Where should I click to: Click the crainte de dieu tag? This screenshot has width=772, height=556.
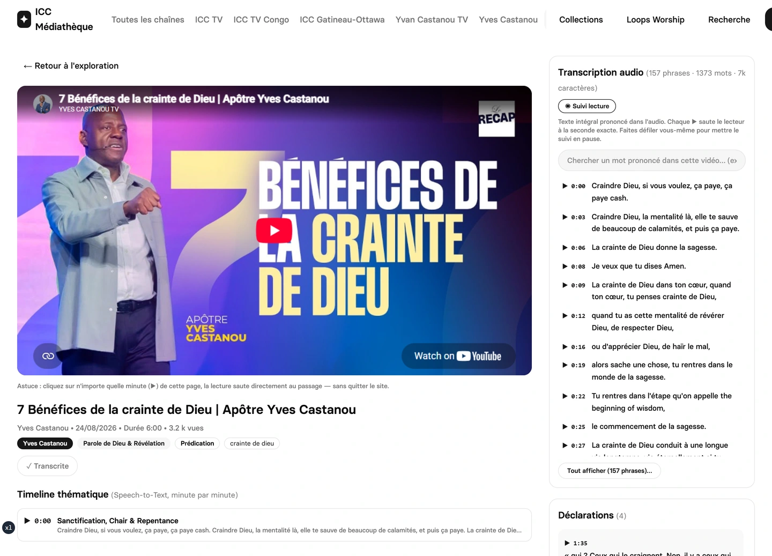pyautogui.click(x=252, y=443)
